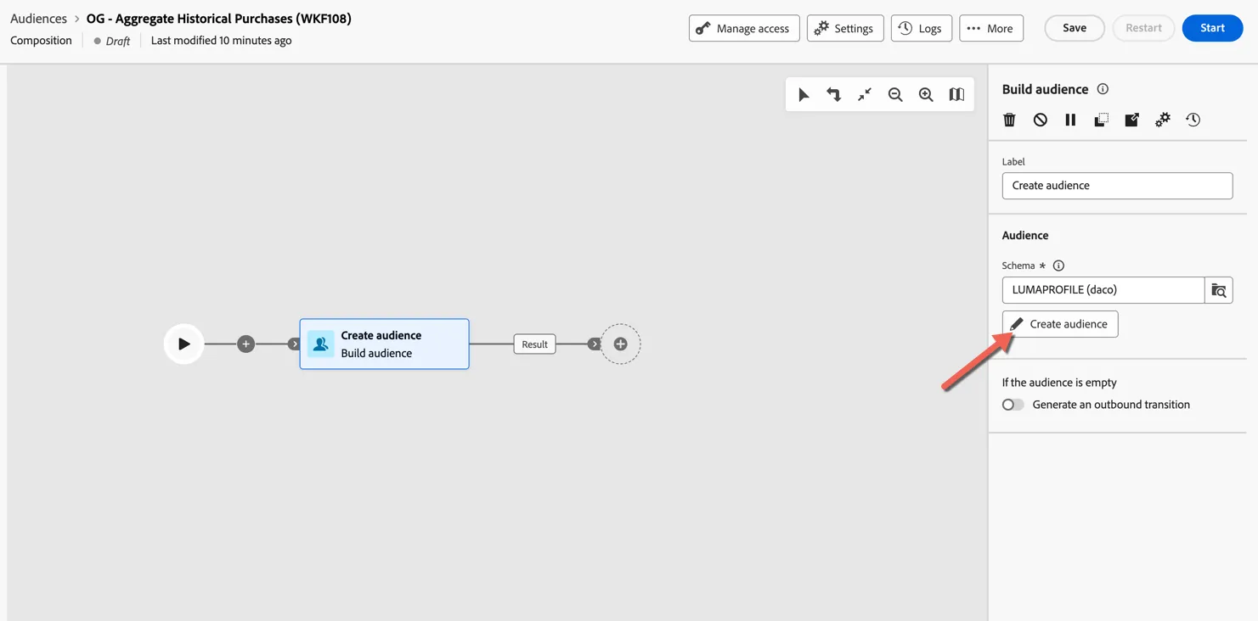The width and height of the screenshot is (1258, 621).
Task: Click the info icon beside Build audience title
Action: point(1103,89)
